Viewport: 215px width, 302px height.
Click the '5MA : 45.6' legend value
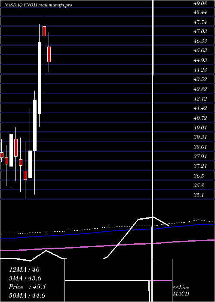click(x=25, y=278)
